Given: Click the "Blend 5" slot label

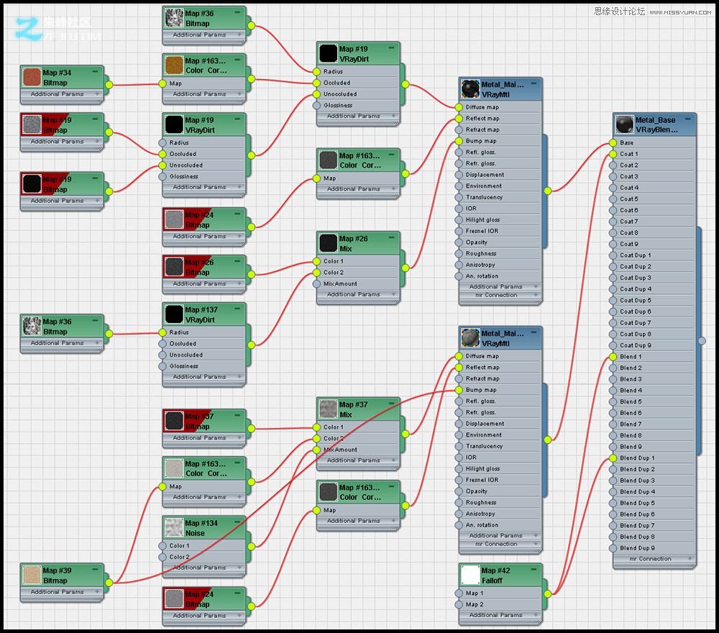Looking at the screenshot, I should [631, 402].
